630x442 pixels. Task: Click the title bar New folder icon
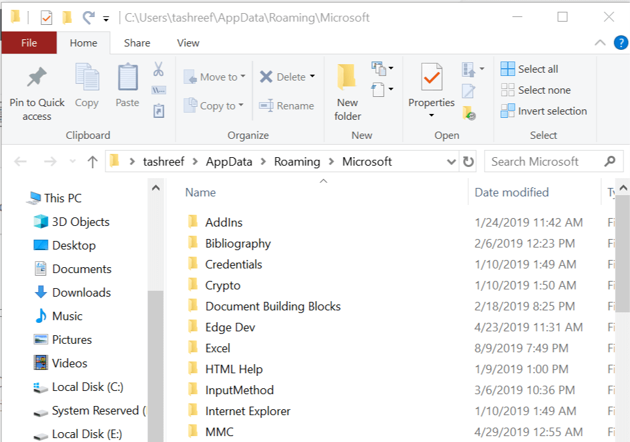point(67,17)
